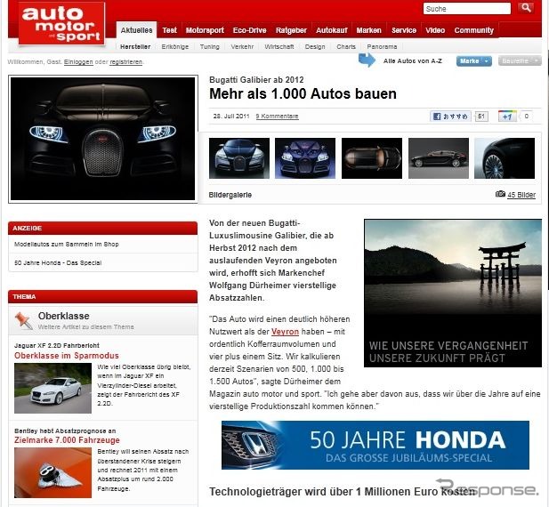The width and height of the screenshot is (549, 507).
Task: Open first gallery thumbnail of silver-blue Bugatti
Action: point(239,158)
